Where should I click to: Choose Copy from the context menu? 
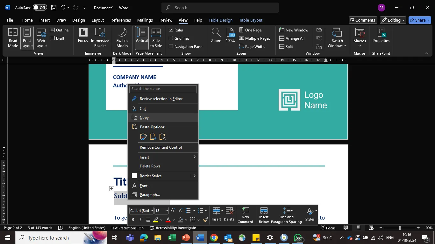(x=163, y=118)
